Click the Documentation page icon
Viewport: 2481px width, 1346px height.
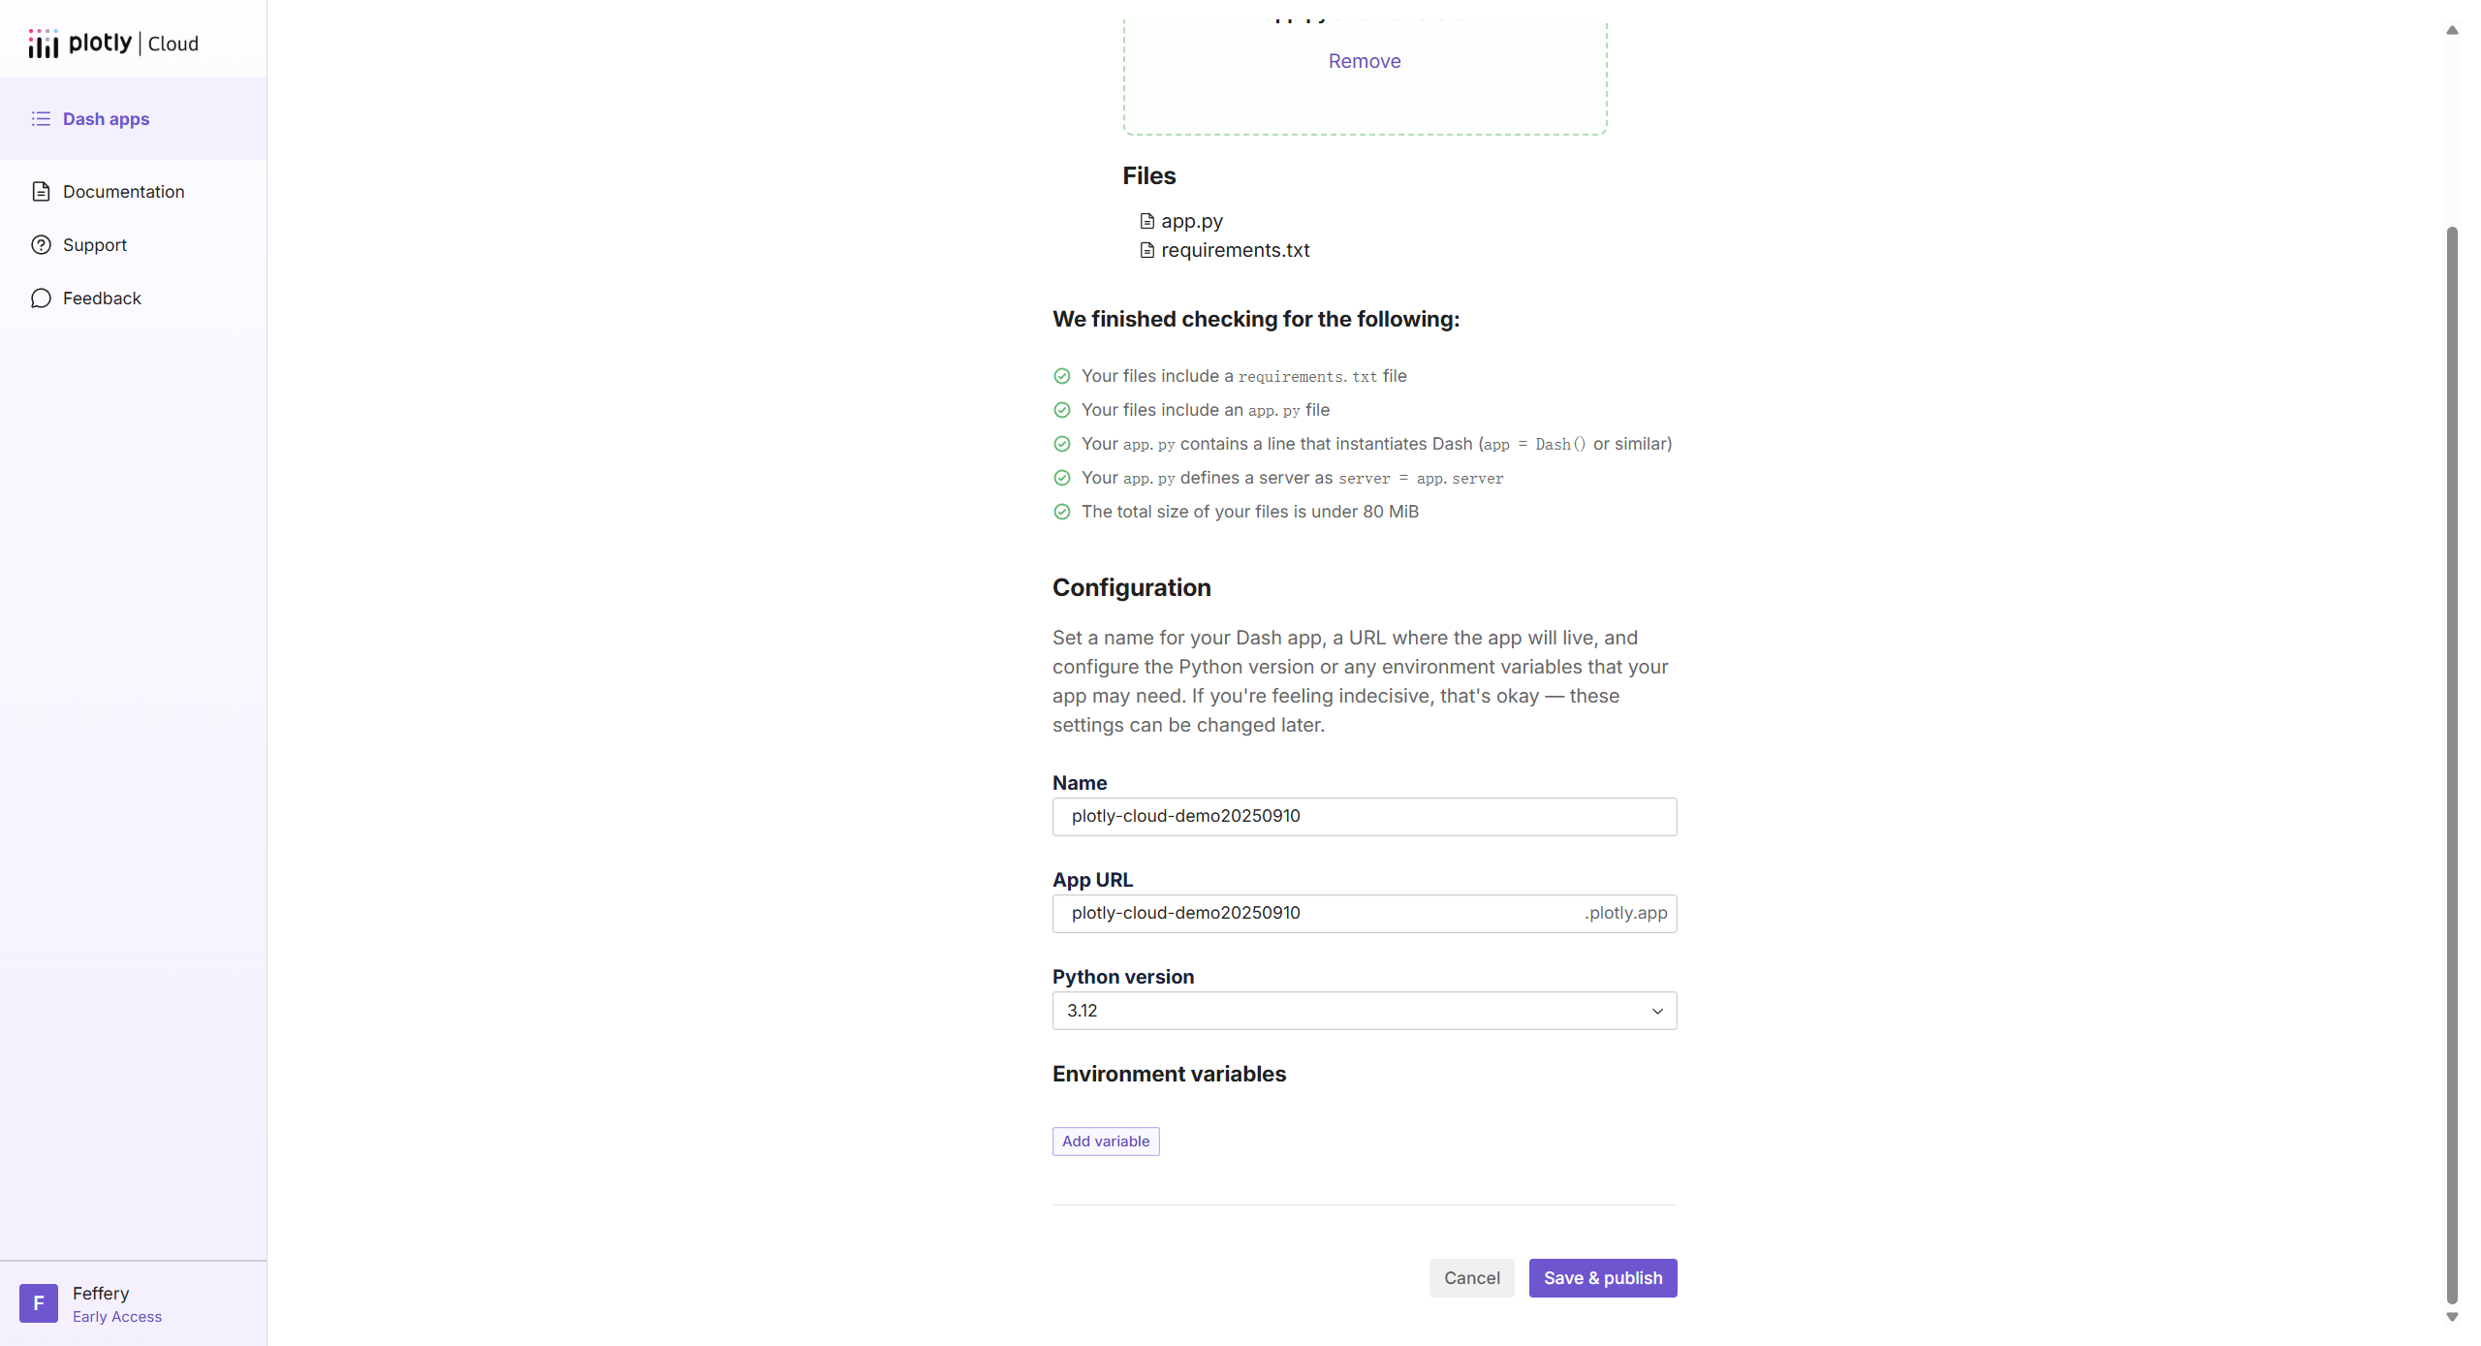(x=41, y=191)
